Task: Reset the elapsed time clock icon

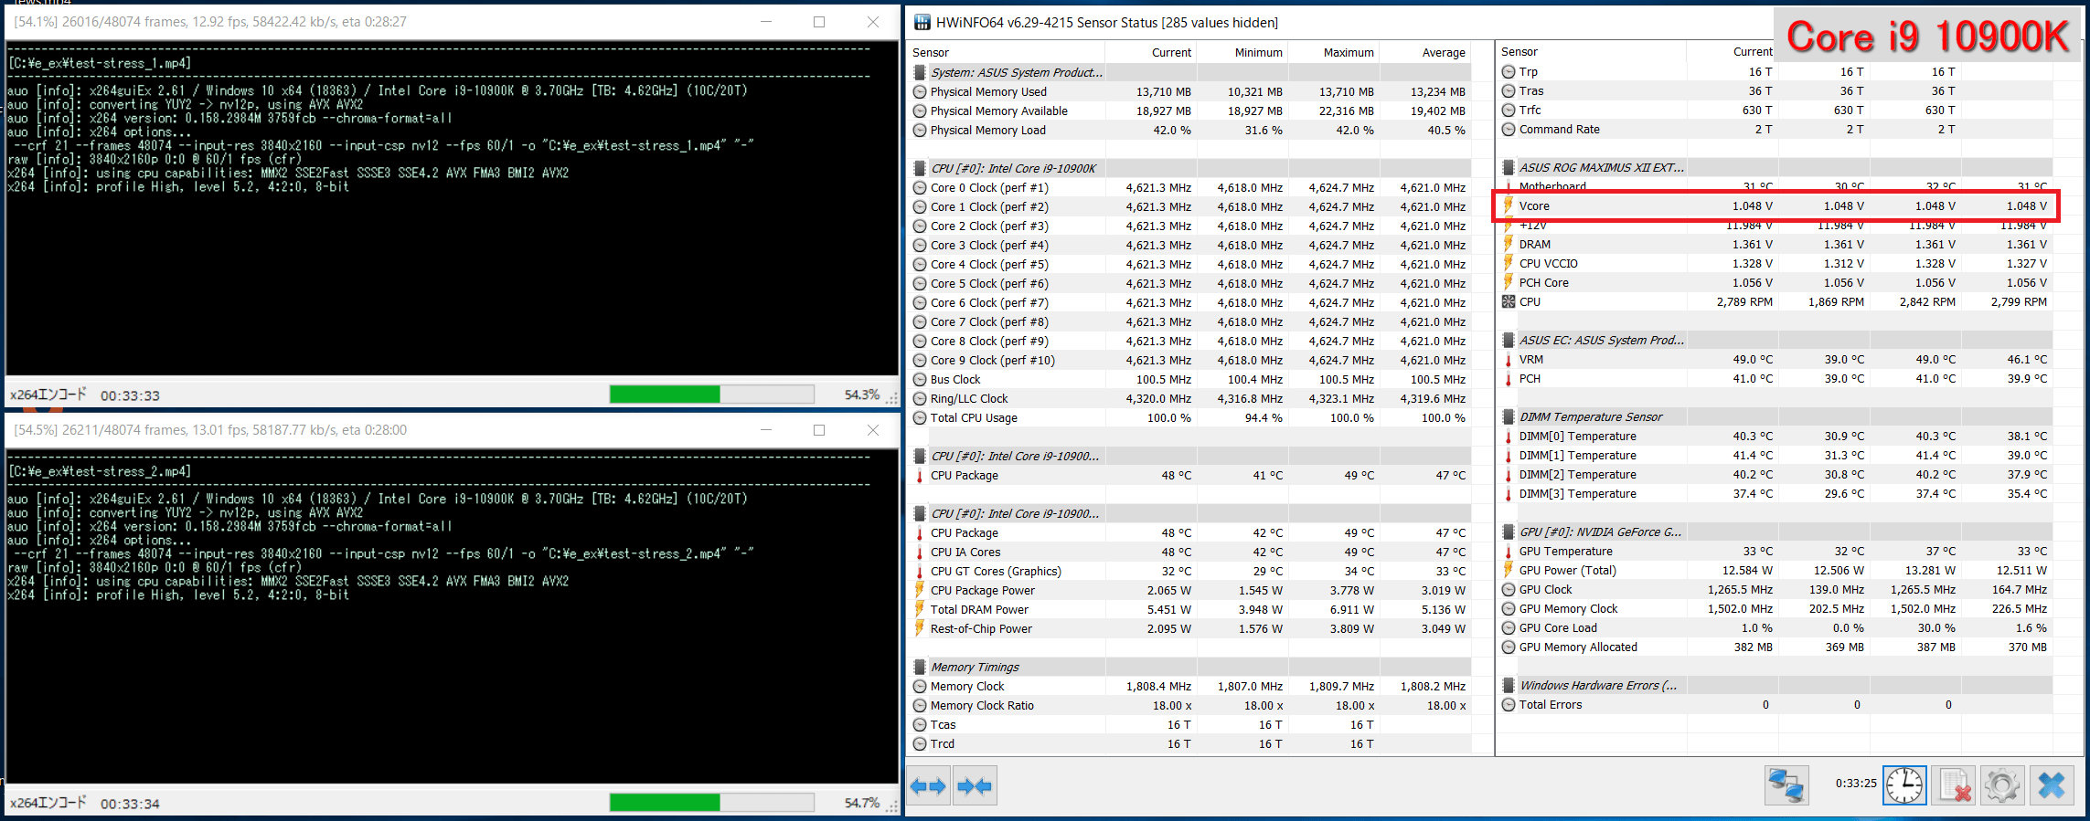Action: click(1903, 785)
